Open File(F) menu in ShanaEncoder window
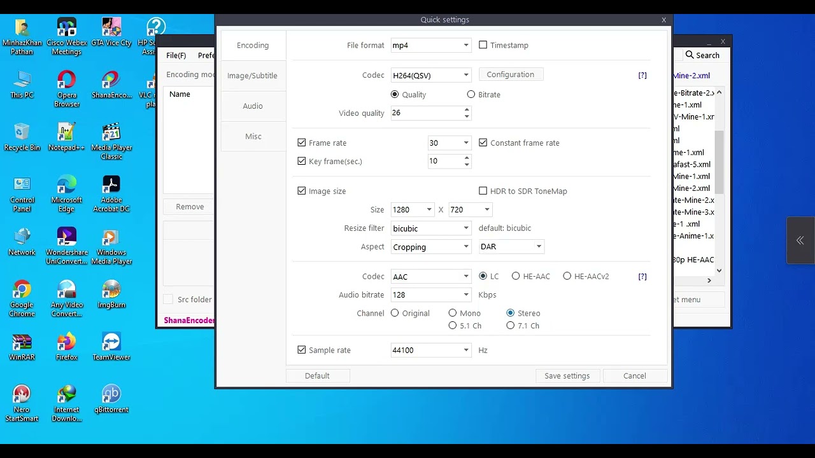The height and width of the screenshot is (458, 815). click(176, 55)
